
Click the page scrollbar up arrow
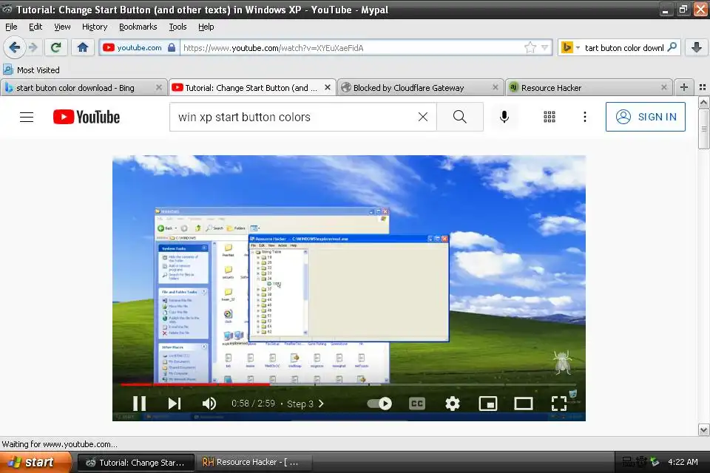click(x=703, y=103)
